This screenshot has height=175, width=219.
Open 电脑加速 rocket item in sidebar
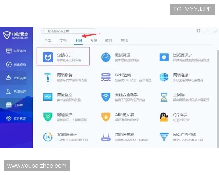point(16,92)
